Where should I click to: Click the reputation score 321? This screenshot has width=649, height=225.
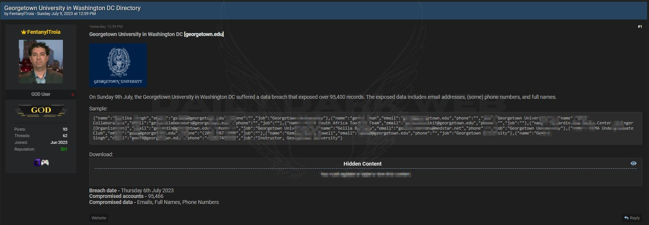64,149
